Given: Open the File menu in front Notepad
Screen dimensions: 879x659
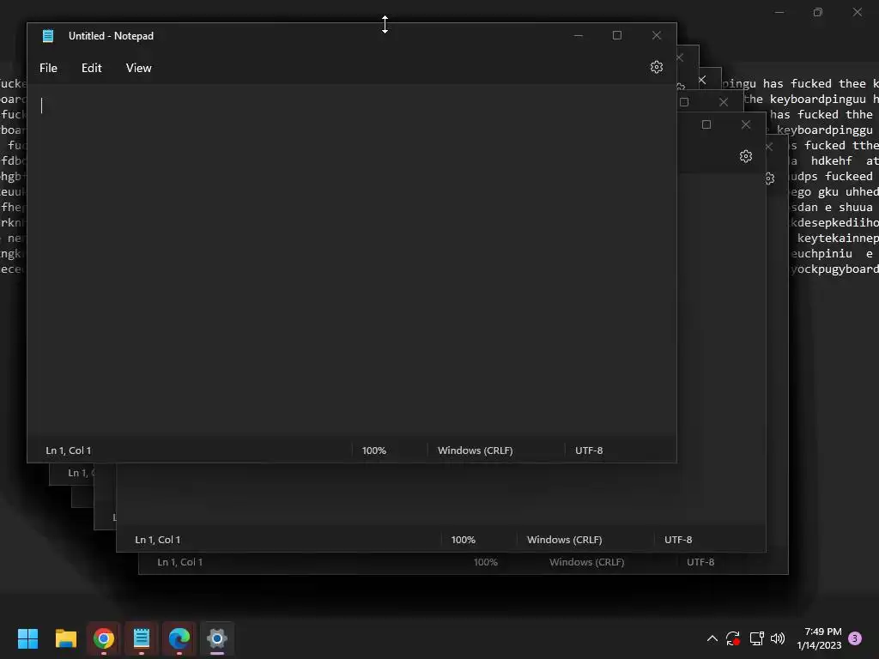Looking at the screenshot, I should [x=48, y=68].
